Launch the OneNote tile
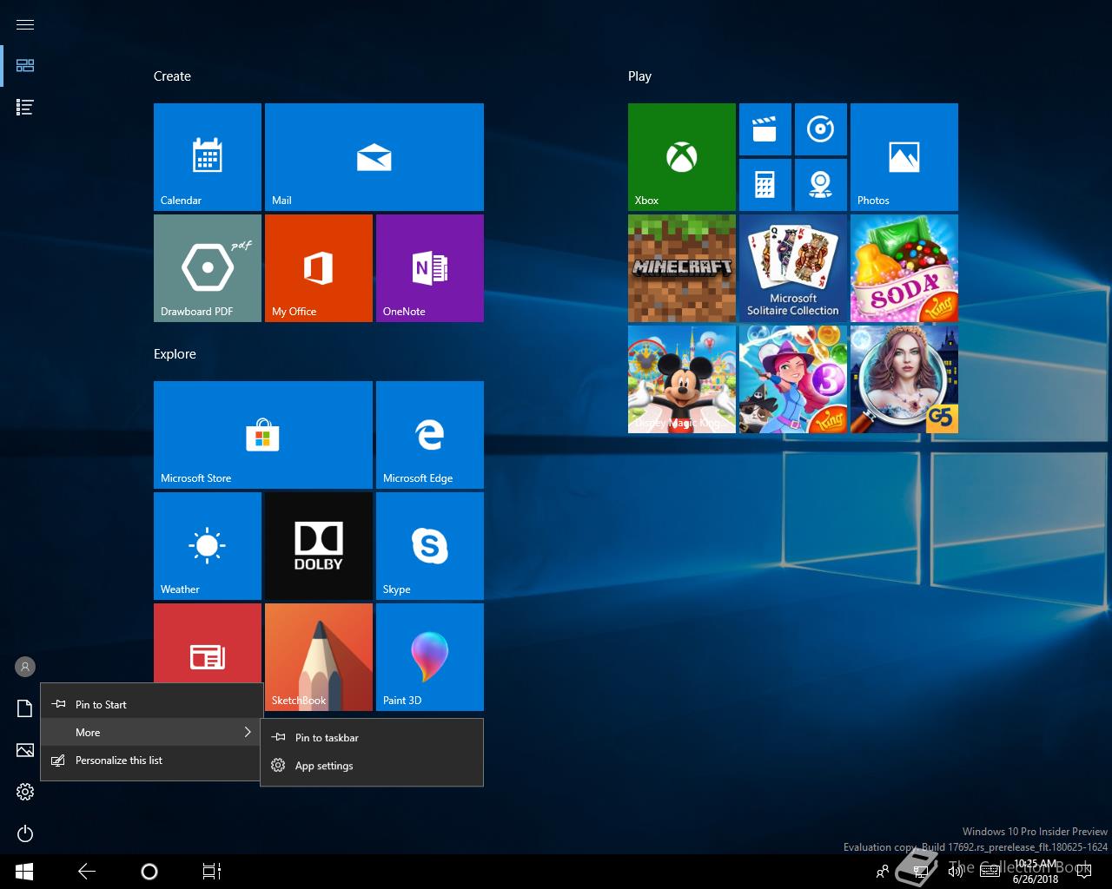Image resolution: width=1112 pixels, height=889 pixels. click(x=430, y=268)
